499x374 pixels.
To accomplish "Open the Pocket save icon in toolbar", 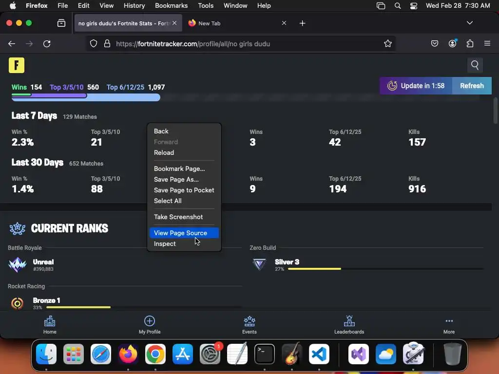I will coord(434,43).
